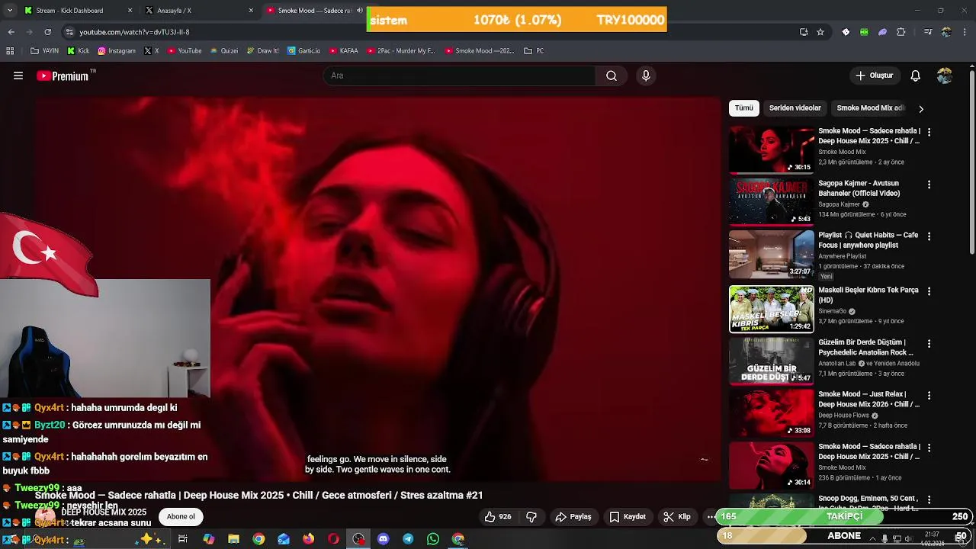
Task: Open options for Sagopa Kajmer video
Action: pos(929,185)
